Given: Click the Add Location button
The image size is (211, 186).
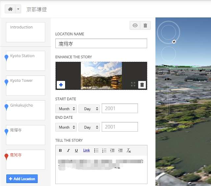Looking at the screenshot, I should pyautogui.click(x=22, y=179).
